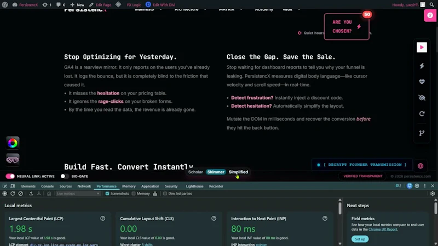Switch to the Lighthouse tab
The height and width of the screenshot is (246, 438).
(x=195, y=186)
